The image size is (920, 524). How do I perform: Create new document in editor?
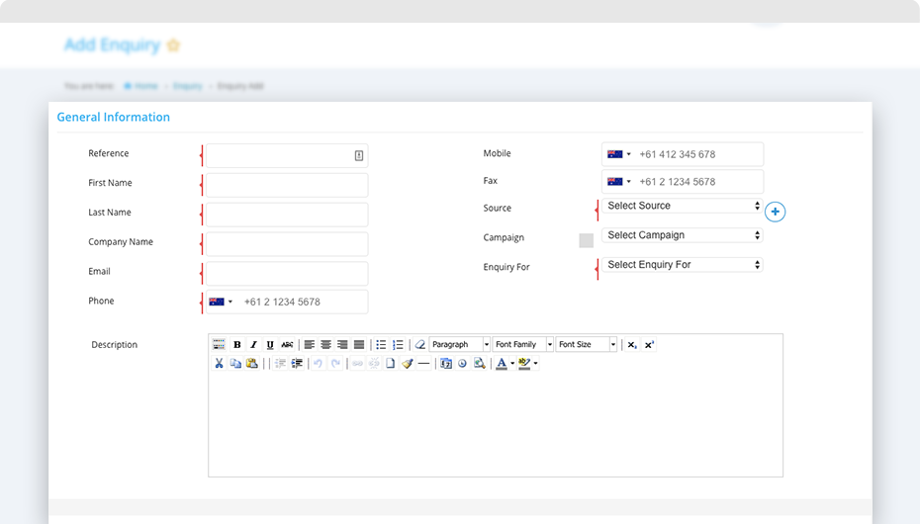coord(390,364)
